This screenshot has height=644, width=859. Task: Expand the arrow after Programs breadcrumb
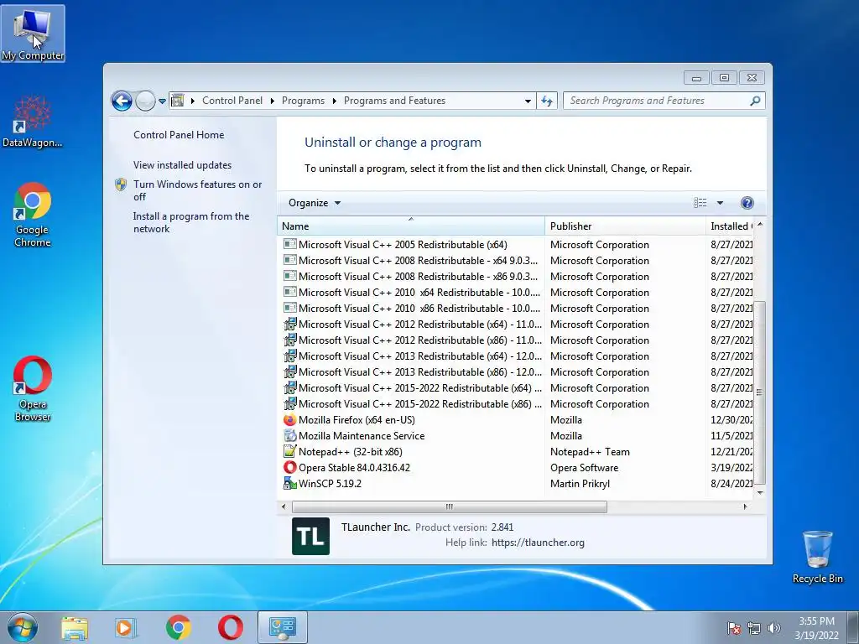pos(334,101)
